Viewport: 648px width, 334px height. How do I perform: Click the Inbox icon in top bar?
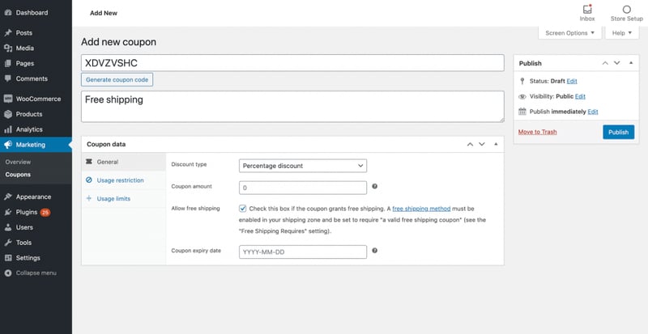[587, 9]
